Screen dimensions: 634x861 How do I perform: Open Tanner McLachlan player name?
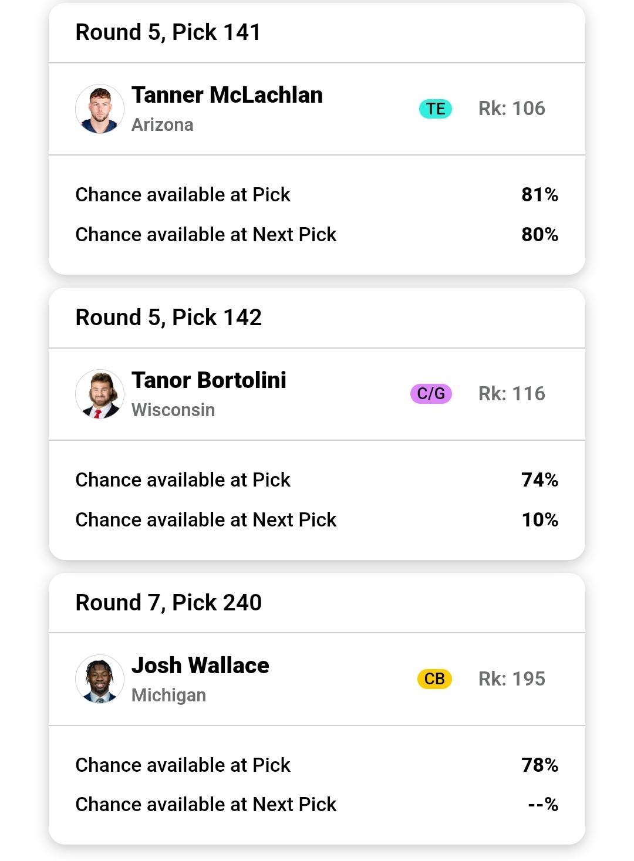[227, 95]
